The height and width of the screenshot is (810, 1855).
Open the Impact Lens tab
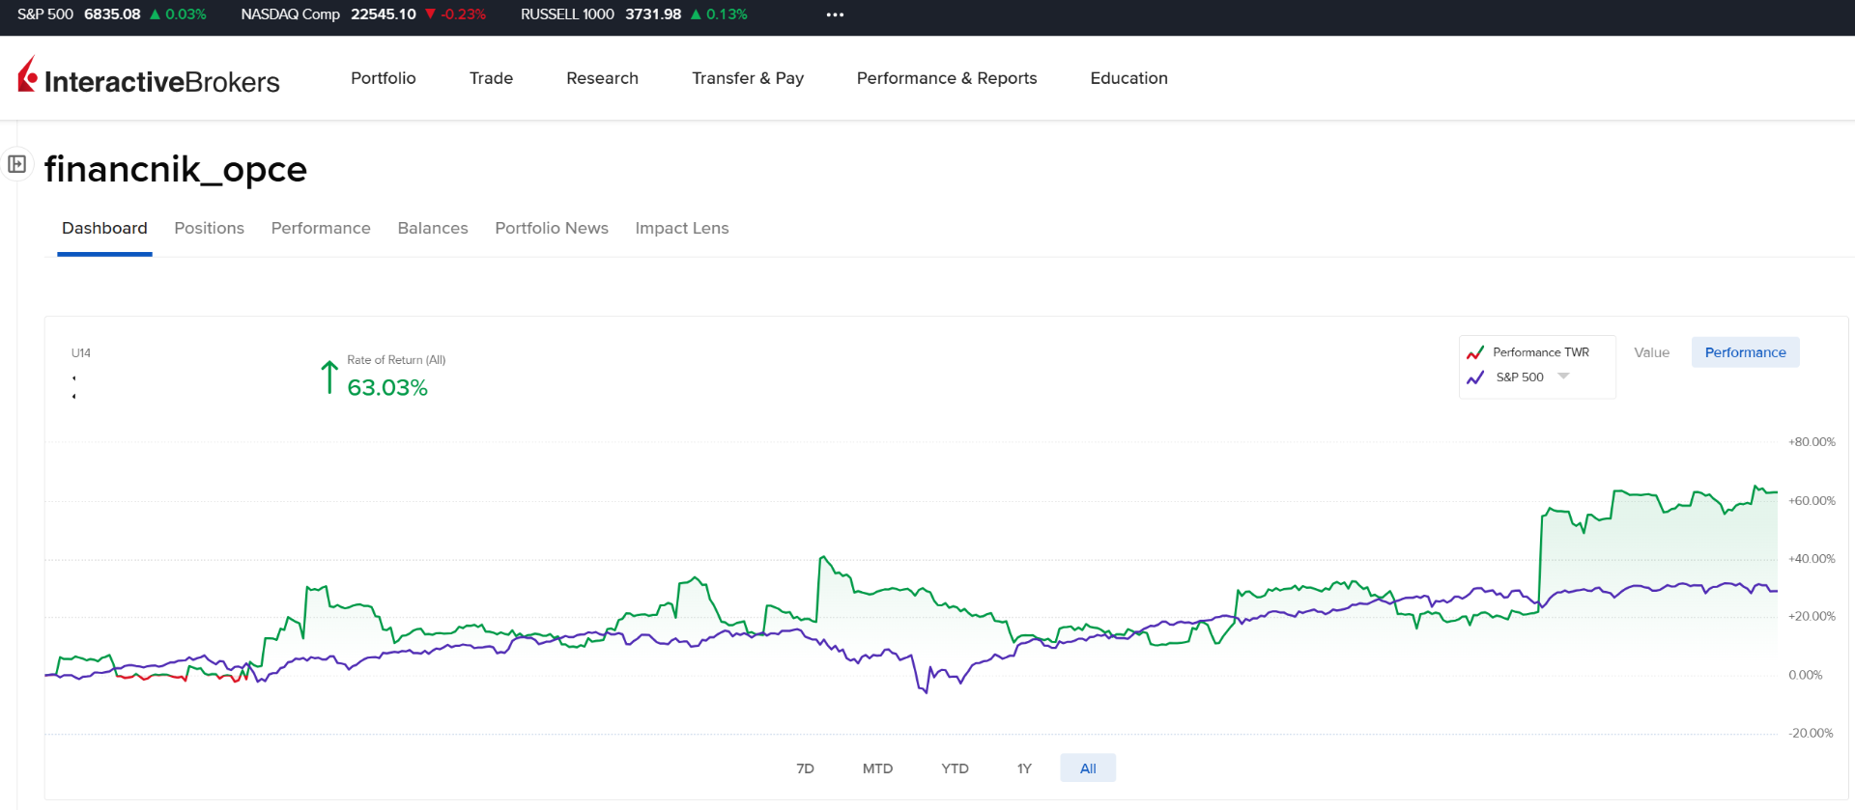pos(681,228)
